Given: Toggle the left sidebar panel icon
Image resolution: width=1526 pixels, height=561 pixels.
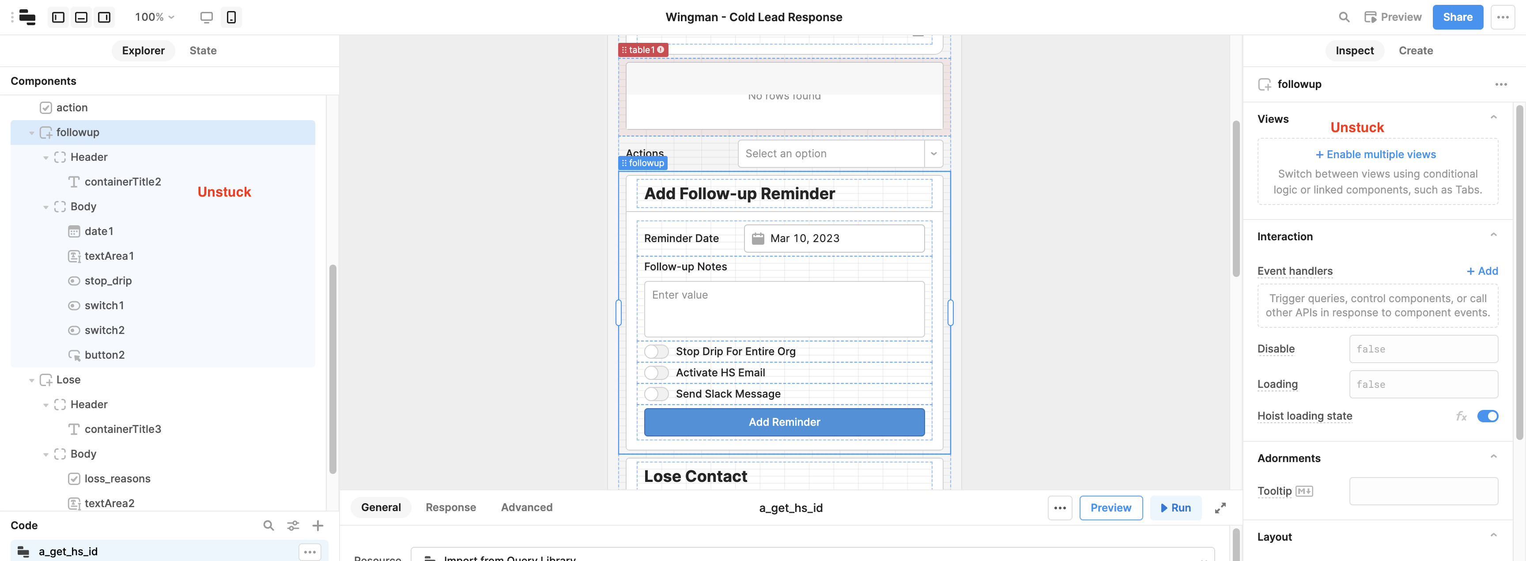Looking at the screenshot, I should coord(58,17).
